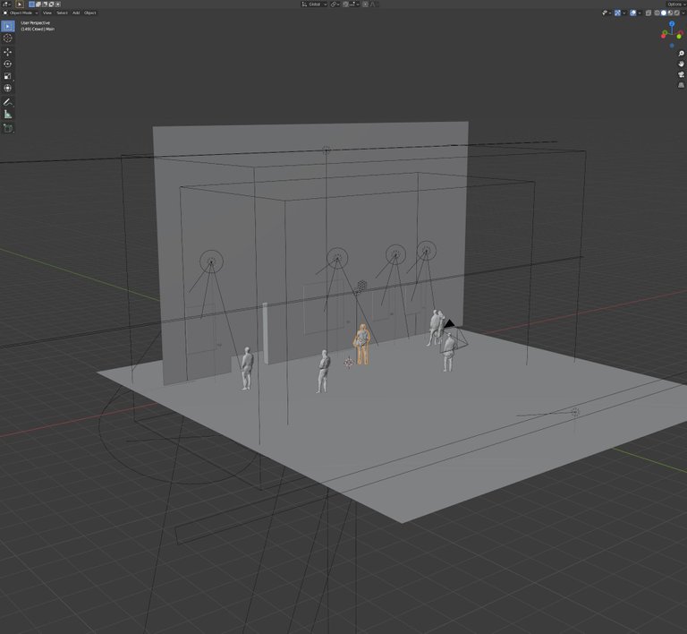Choose the Add Cube tool

8,128
